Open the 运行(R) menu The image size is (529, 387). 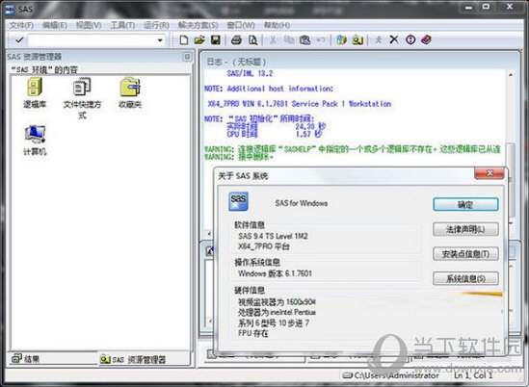click(x=156, y=25)
